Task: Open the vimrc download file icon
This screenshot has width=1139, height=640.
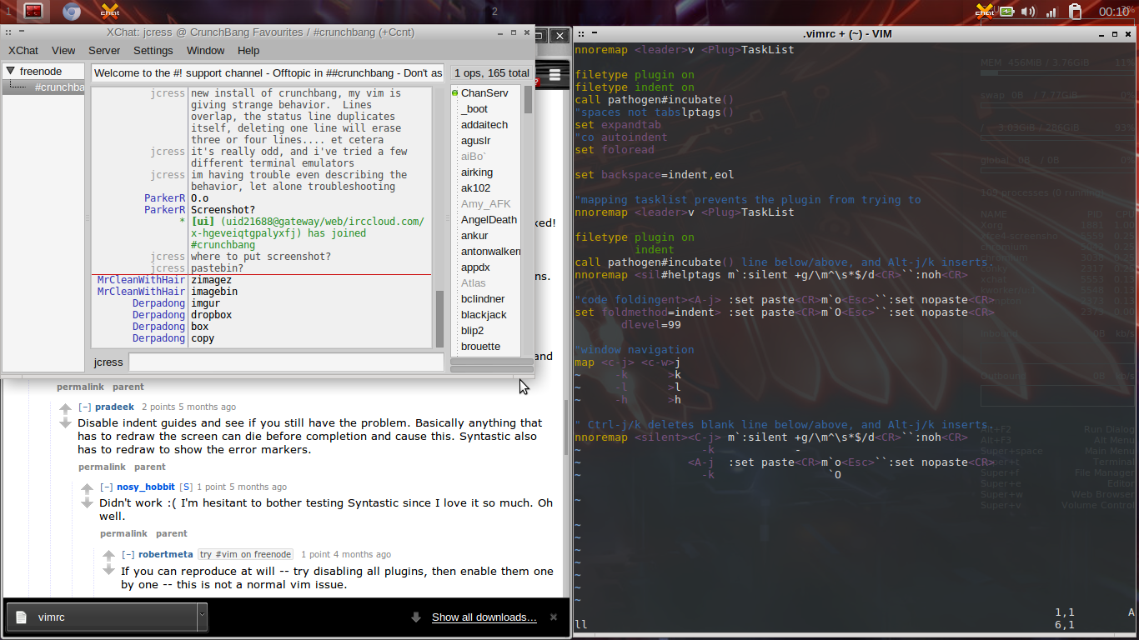Action: 22,617
